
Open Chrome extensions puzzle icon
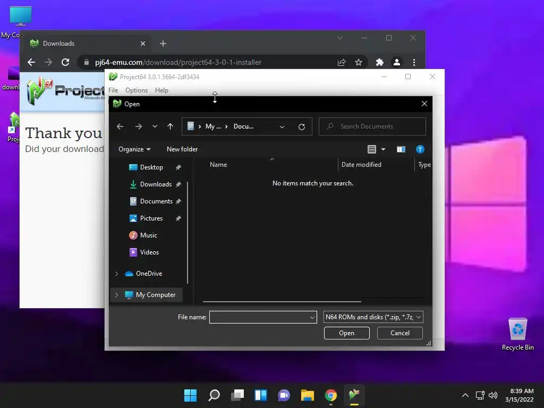tap(379, 63)
